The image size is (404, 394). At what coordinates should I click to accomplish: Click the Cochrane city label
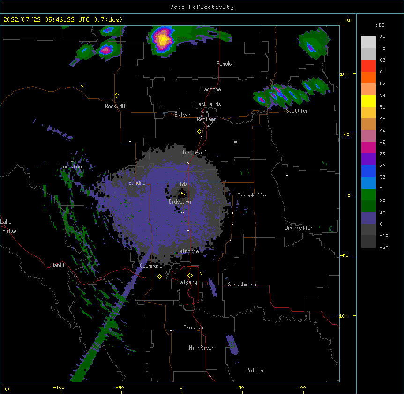click(151, 266)
